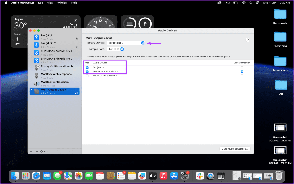This screenshot has width=294, height=184.
Task: Enable Drift Correction for MacBook Air Speakers
Action: pos(242,76)
